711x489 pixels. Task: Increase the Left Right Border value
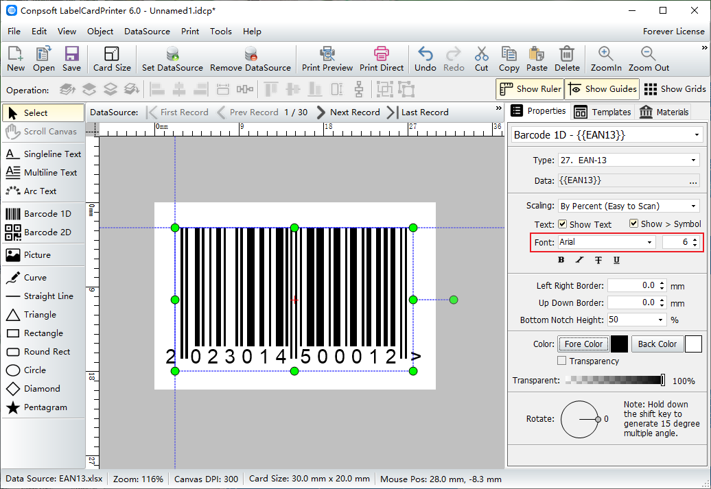tap(662, 283)
